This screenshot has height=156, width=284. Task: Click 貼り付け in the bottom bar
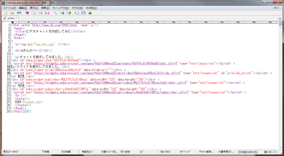[x=165, y=152]
